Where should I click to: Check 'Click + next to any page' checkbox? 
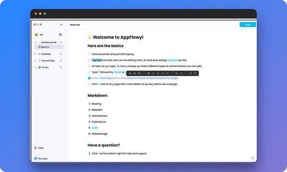click(x=89, y=84)
